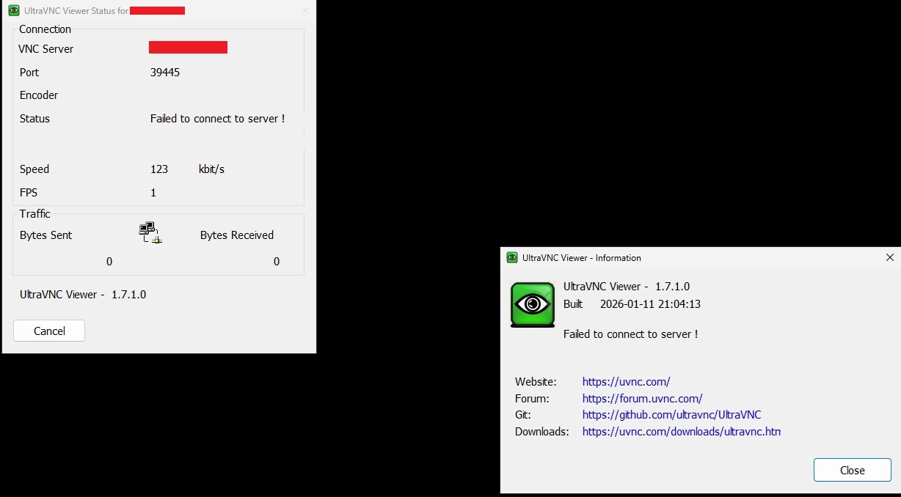Click the Bytes Received label

click(237, 235)
